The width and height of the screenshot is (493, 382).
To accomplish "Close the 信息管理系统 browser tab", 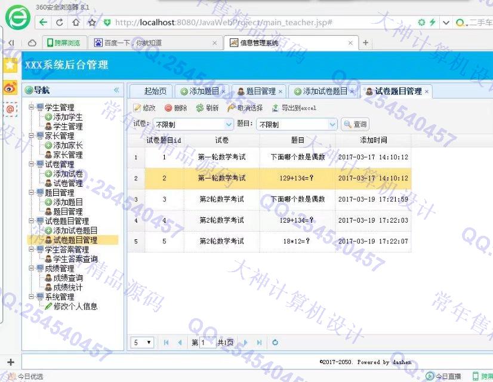I will [x=350, y=43].
